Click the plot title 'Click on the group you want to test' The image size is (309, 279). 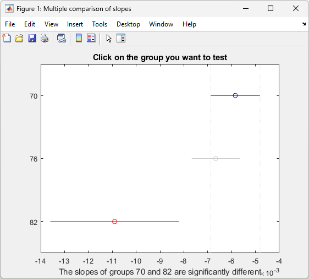160,57
